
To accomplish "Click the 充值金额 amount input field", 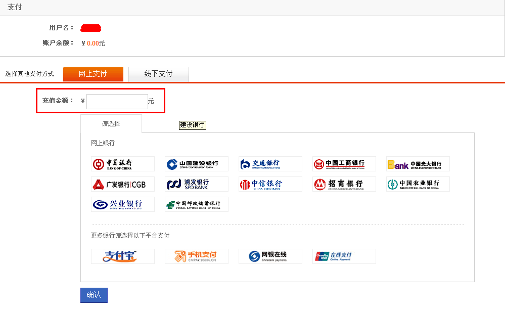I will (117, 102).
